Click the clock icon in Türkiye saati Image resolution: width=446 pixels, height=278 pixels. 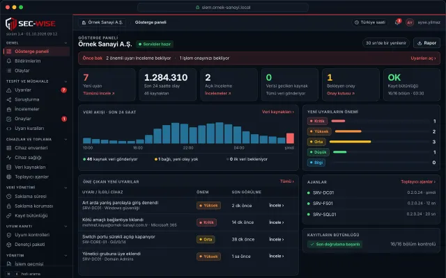pyautogui.click(x=356, y=22)
